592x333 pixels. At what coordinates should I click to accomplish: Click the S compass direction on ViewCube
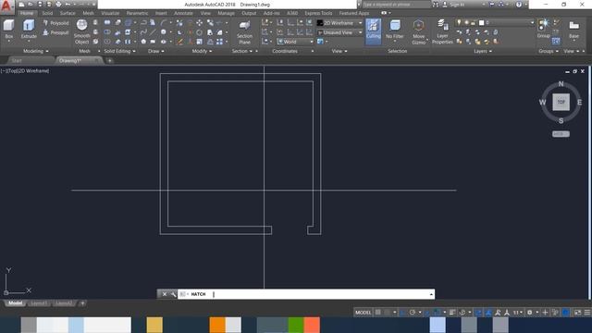click(x=561, y=121)
